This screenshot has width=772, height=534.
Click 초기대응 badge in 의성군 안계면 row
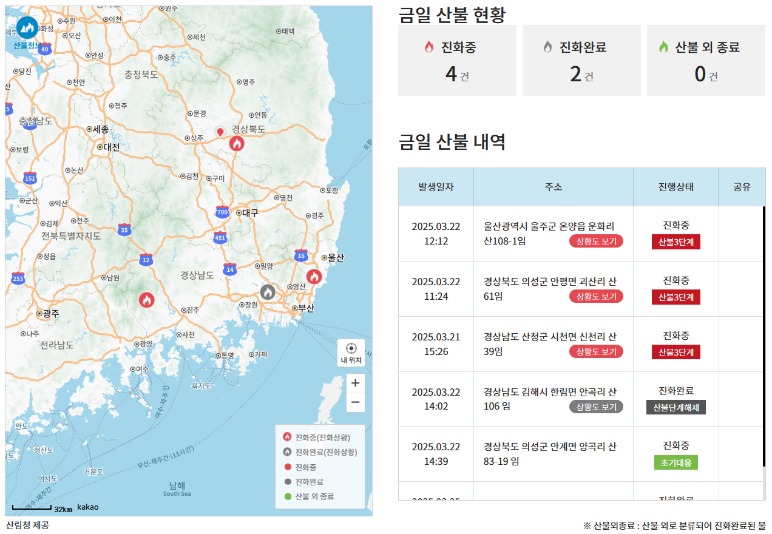pos(676,462)
